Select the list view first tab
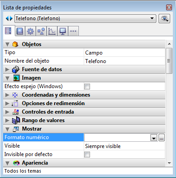 [9, 31]
